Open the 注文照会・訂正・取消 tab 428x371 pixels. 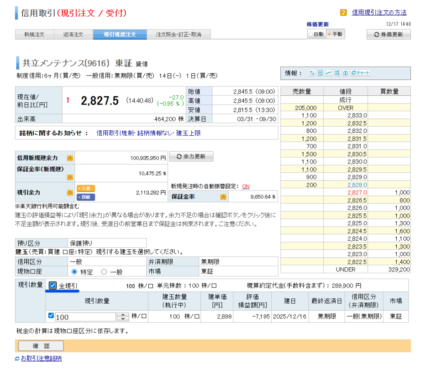coord(178,34)
